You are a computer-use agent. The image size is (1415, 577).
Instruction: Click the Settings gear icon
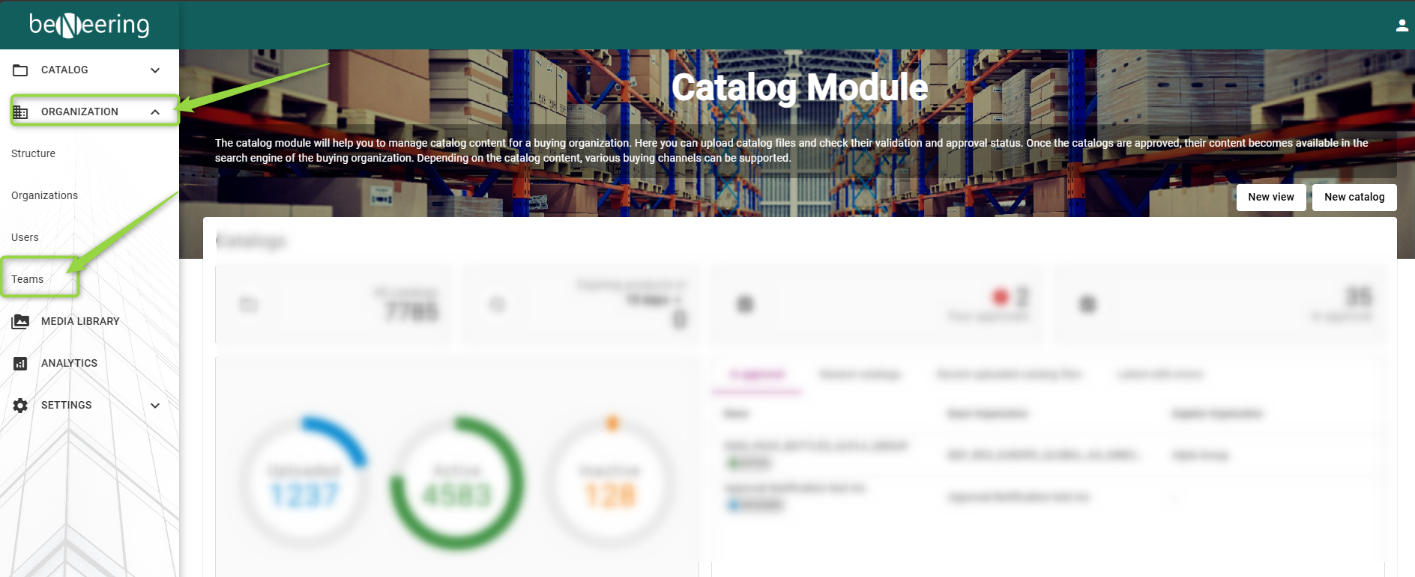[20, 405]
